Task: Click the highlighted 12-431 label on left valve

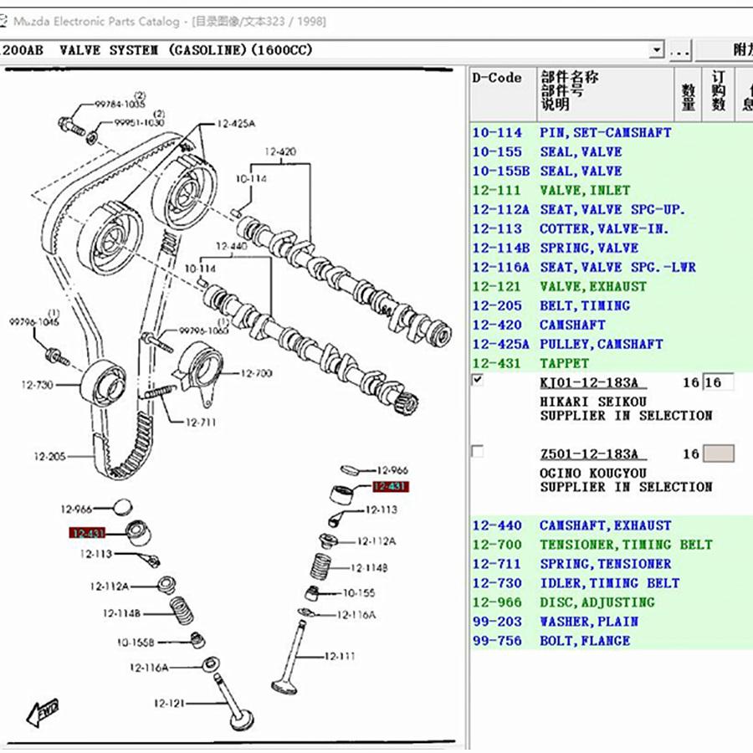Action: (87, 533)
